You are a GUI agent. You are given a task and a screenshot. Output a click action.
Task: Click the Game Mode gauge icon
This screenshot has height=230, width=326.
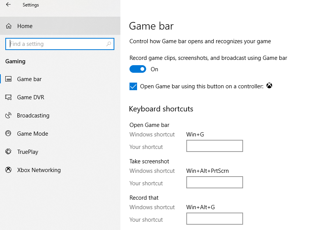pos(8,133)
